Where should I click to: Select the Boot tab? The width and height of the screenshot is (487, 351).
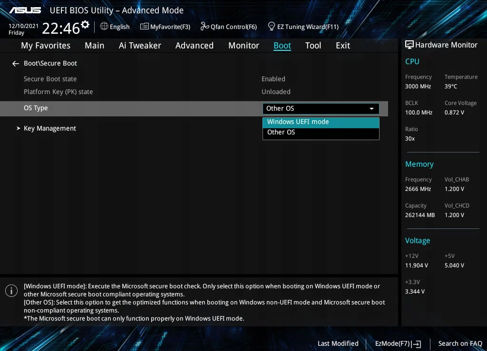click(282, 46)
